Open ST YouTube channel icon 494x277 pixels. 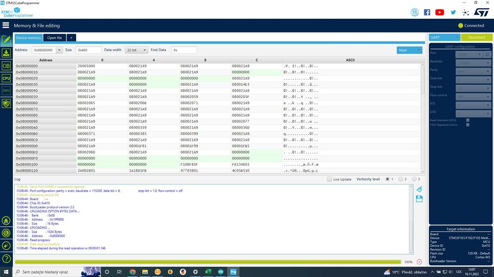(440, 12)
